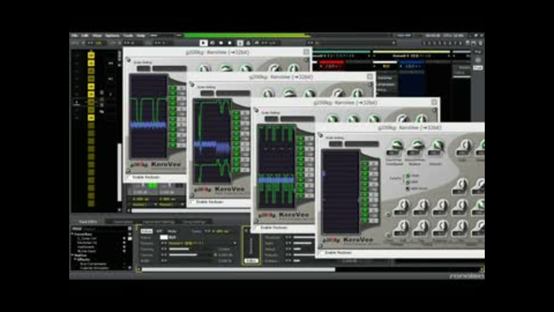Open wide Scale Setting dropdown in front KeroVee
This screenshot has height=312, width=554.
(361, 144)
